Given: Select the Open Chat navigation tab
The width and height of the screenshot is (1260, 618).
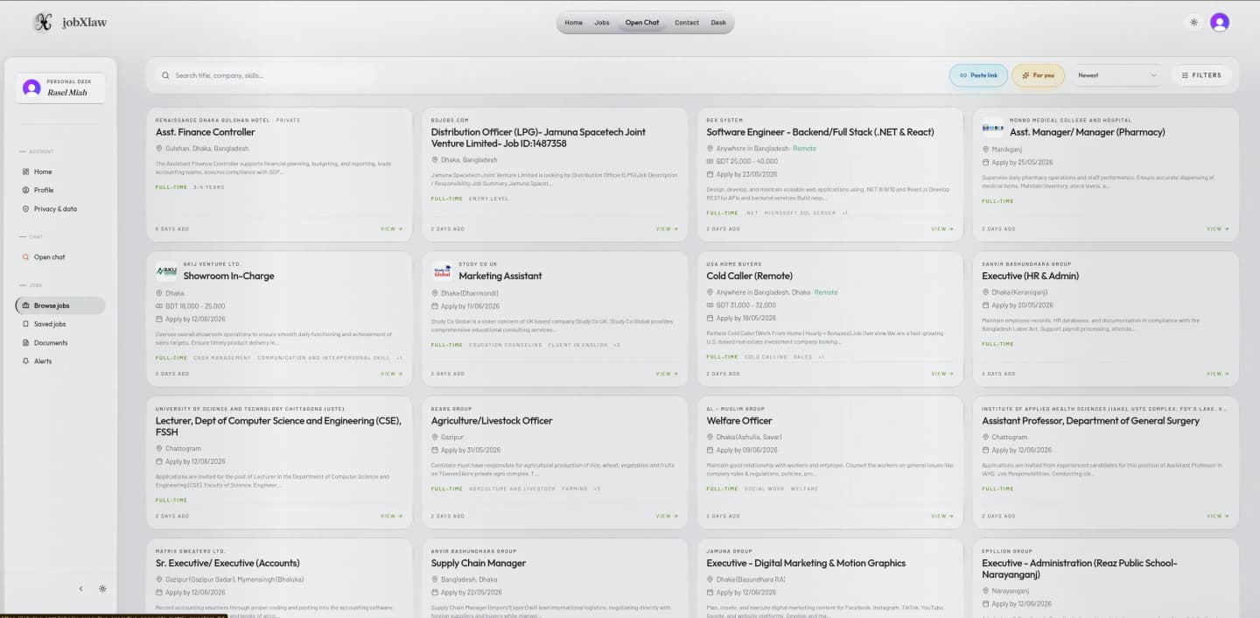Looking at the screenshot, I should (x=642, y=23).
